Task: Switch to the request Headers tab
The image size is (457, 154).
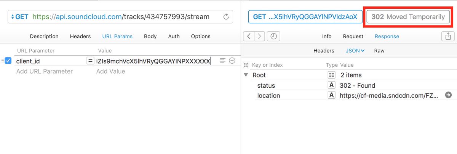Action: coord(80,37)
